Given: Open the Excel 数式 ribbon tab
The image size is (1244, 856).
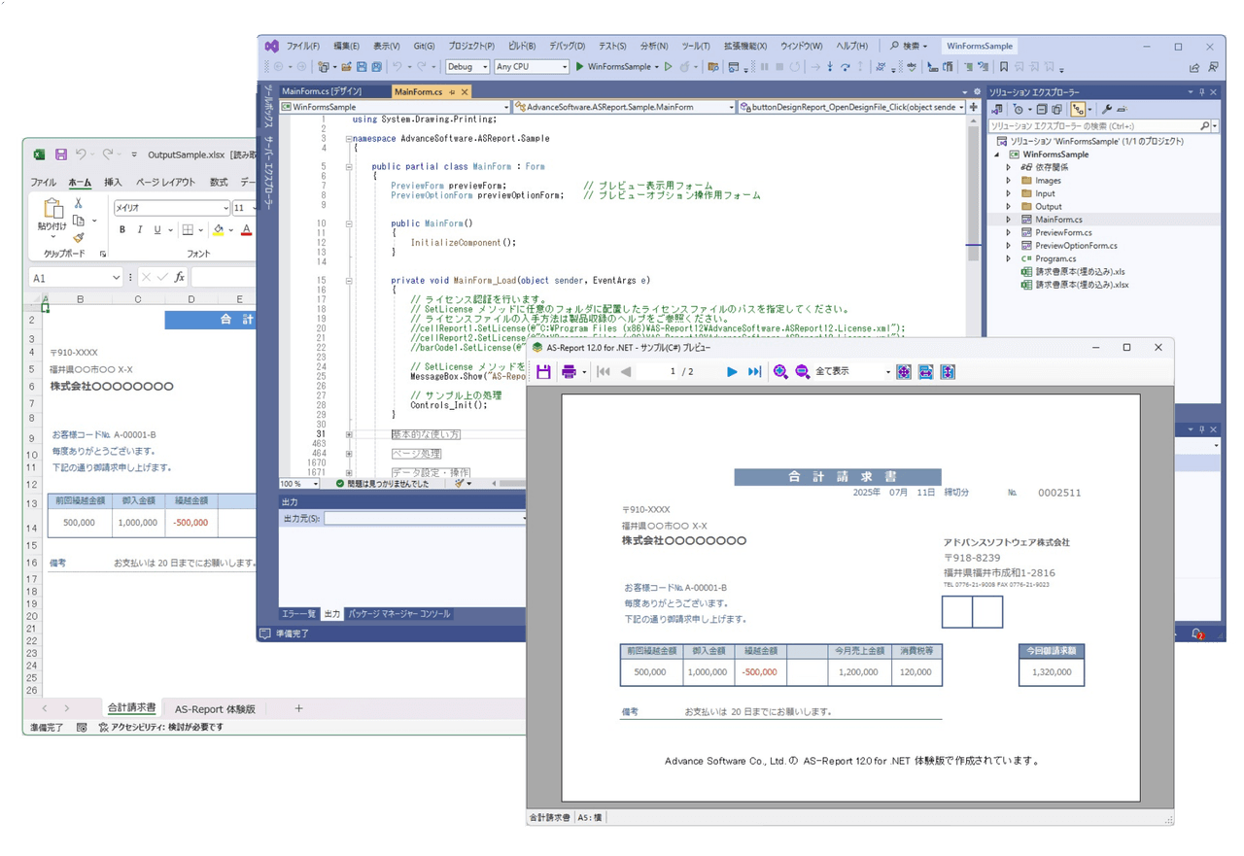Looking at the screenshot, I should (x=219, y=182).
